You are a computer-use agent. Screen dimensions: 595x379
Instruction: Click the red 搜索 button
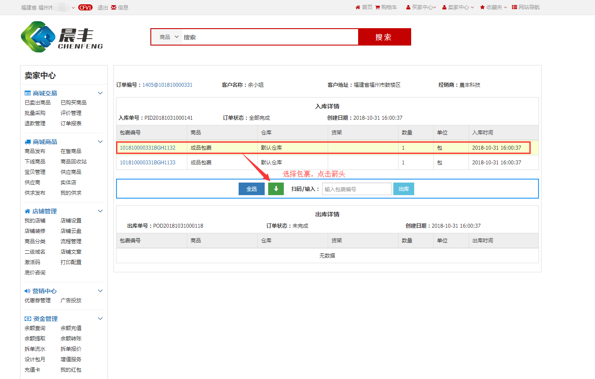click(384, 37)
